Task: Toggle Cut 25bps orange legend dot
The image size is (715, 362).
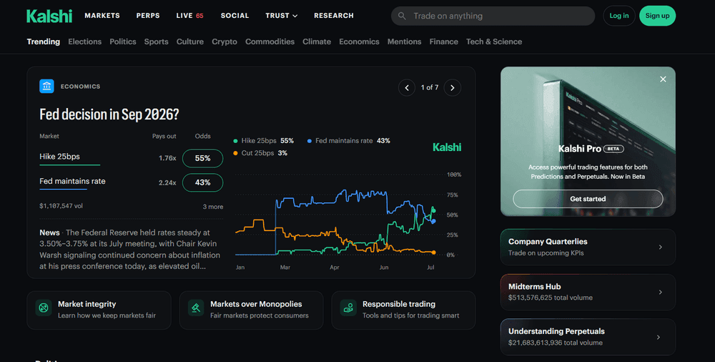Action: click(x=235, y=153)
